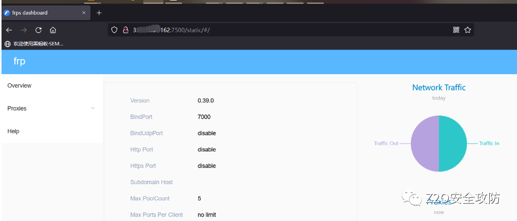Reload the frps dashboard page
517x221 pixels.
coord(38,30)
